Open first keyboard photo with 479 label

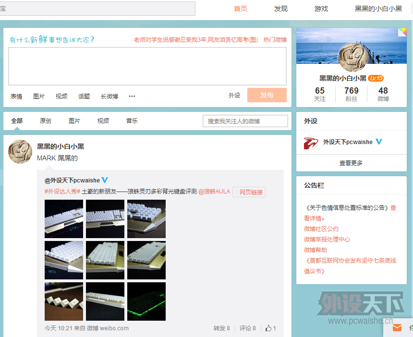(x=64, y=219)
